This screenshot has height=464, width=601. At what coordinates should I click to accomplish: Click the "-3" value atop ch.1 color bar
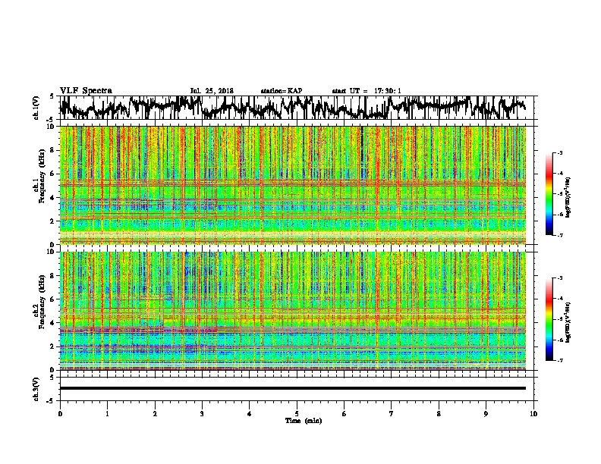click(560, 152)
